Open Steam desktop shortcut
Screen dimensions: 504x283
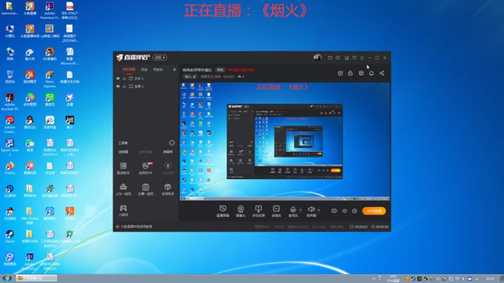point(10,236)
